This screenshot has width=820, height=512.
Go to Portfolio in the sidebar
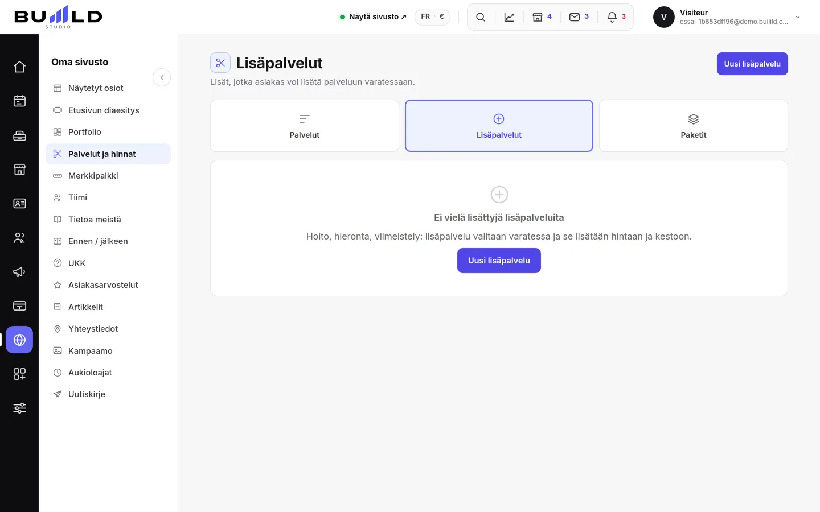[x=108, y=132]
